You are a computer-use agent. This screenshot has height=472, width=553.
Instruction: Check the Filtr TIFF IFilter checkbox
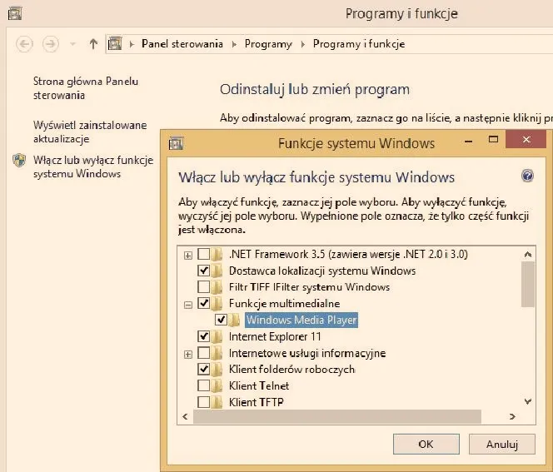click(x=204, y=287)
